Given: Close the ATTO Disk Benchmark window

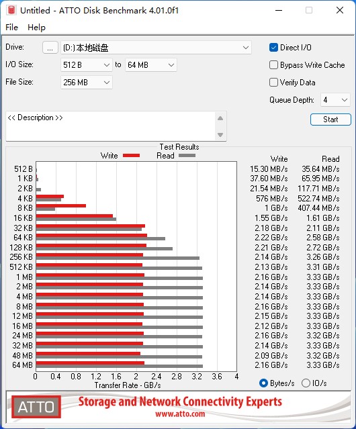Looking at the screenshot, I should (x=340, y=10).
